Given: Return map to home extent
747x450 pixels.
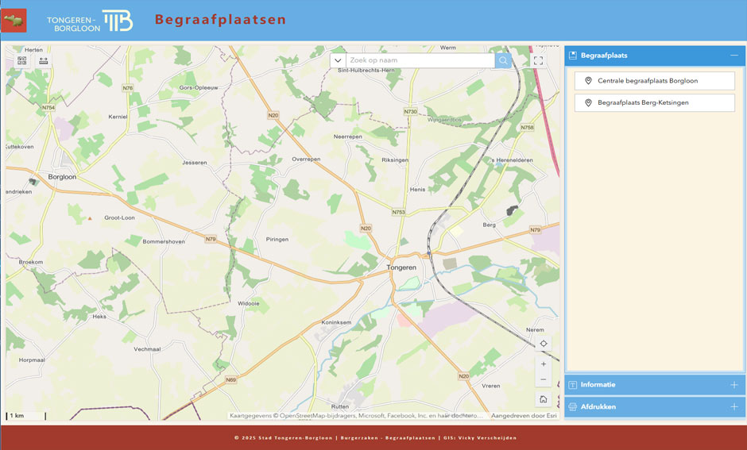Looking at the screenshot, I should pos(544,399).
